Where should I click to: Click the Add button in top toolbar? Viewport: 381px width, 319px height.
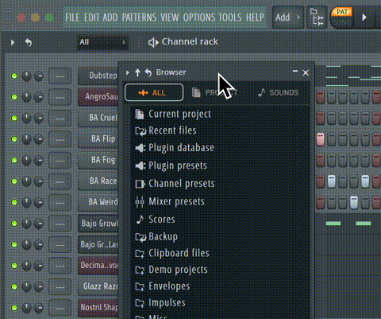[287, 18]
